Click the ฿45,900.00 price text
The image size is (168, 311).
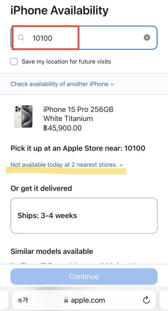[63, 128]
